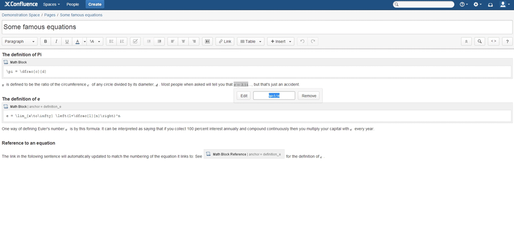Open the user profile avatar menu
The image size is (514, 251).
[505, 5]
